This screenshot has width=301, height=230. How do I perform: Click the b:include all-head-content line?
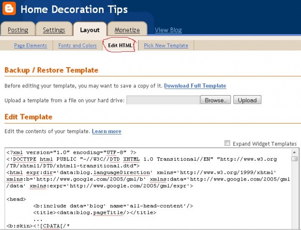click(113, 206)
